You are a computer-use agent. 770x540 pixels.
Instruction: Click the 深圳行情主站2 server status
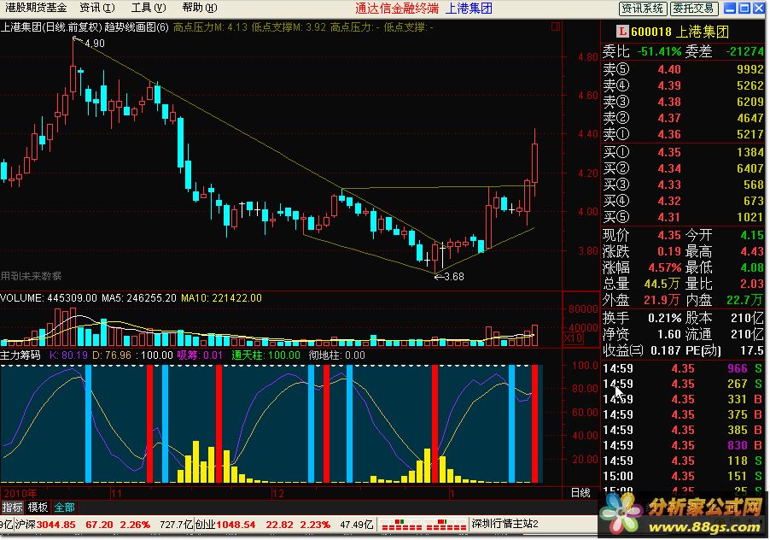point(505,524)
